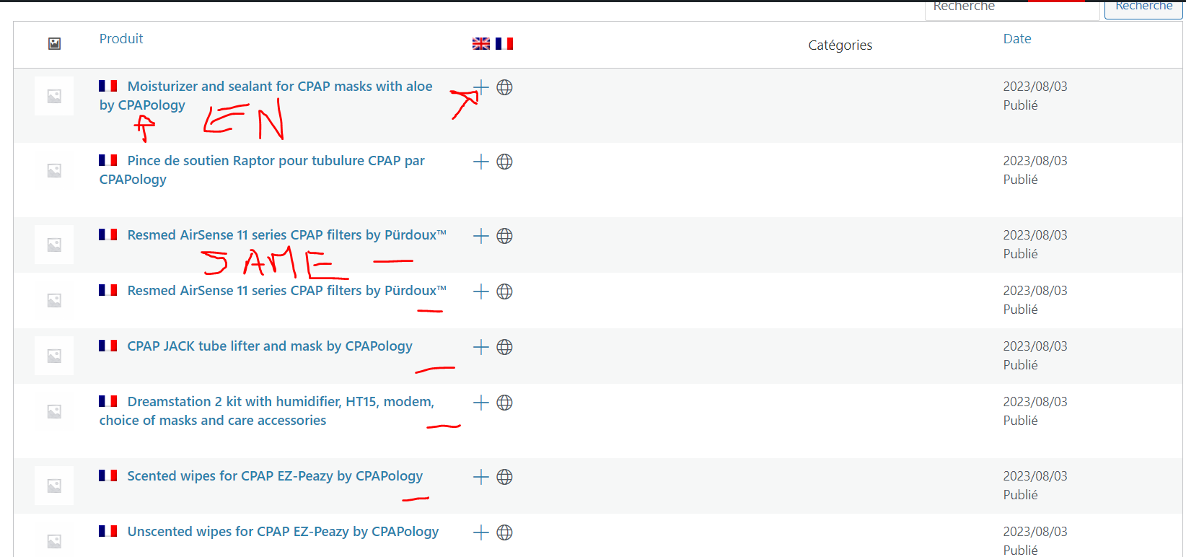Click the 2023/08/03 date in Dreamstation row

pos(1035,402)
